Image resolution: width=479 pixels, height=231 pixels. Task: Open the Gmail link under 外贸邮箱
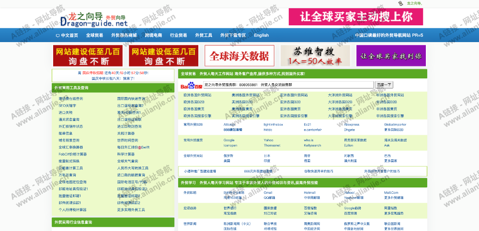coord(268,193)
